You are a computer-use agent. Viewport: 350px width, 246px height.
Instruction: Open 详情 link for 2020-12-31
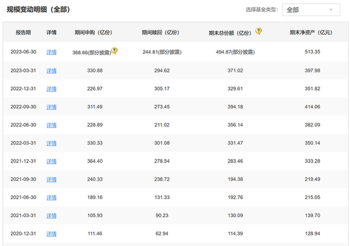[x=52, y=233]
